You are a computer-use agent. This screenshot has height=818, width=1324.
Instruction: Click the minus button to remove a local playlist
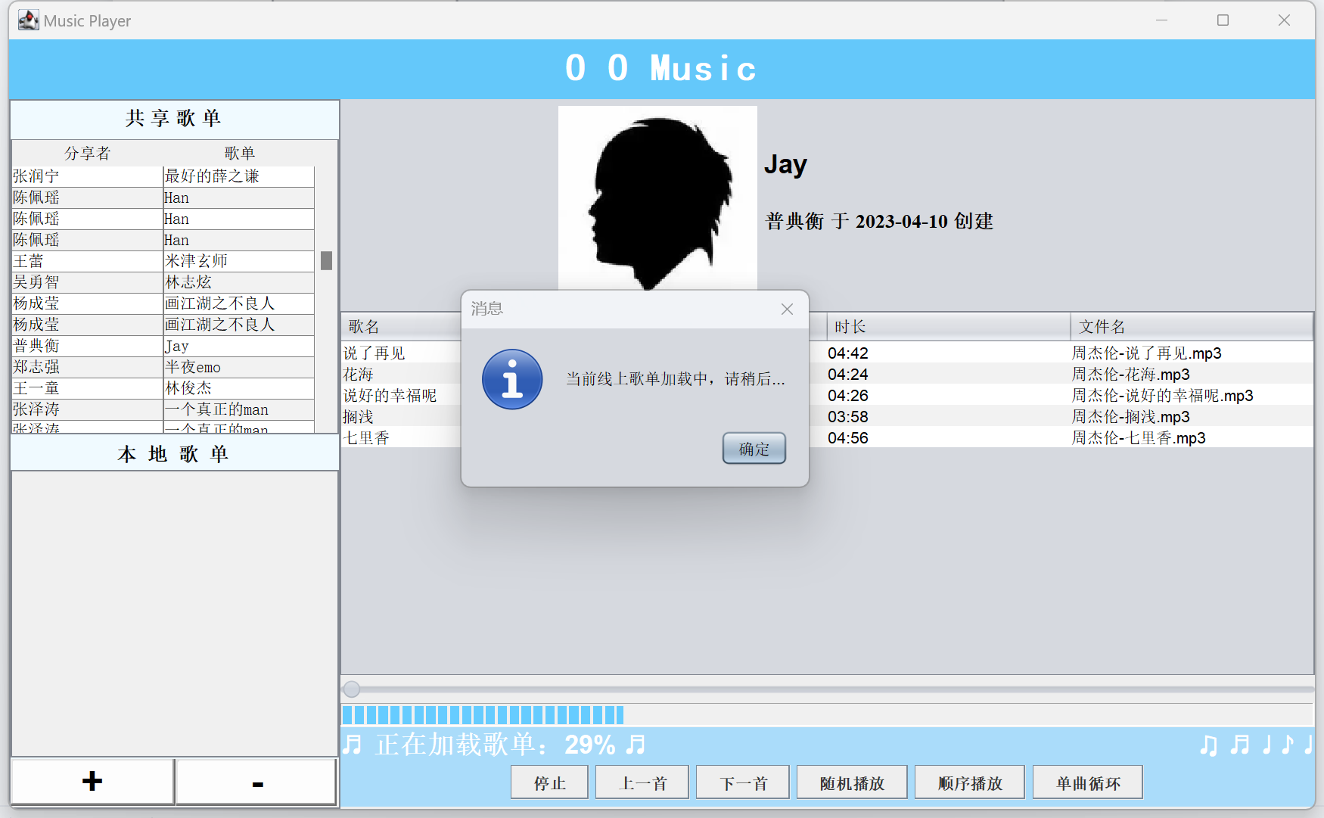(256, 783)
